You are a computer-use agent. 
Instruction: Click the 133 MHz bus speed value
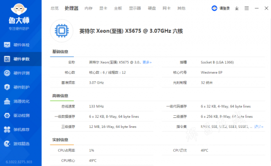96,106
